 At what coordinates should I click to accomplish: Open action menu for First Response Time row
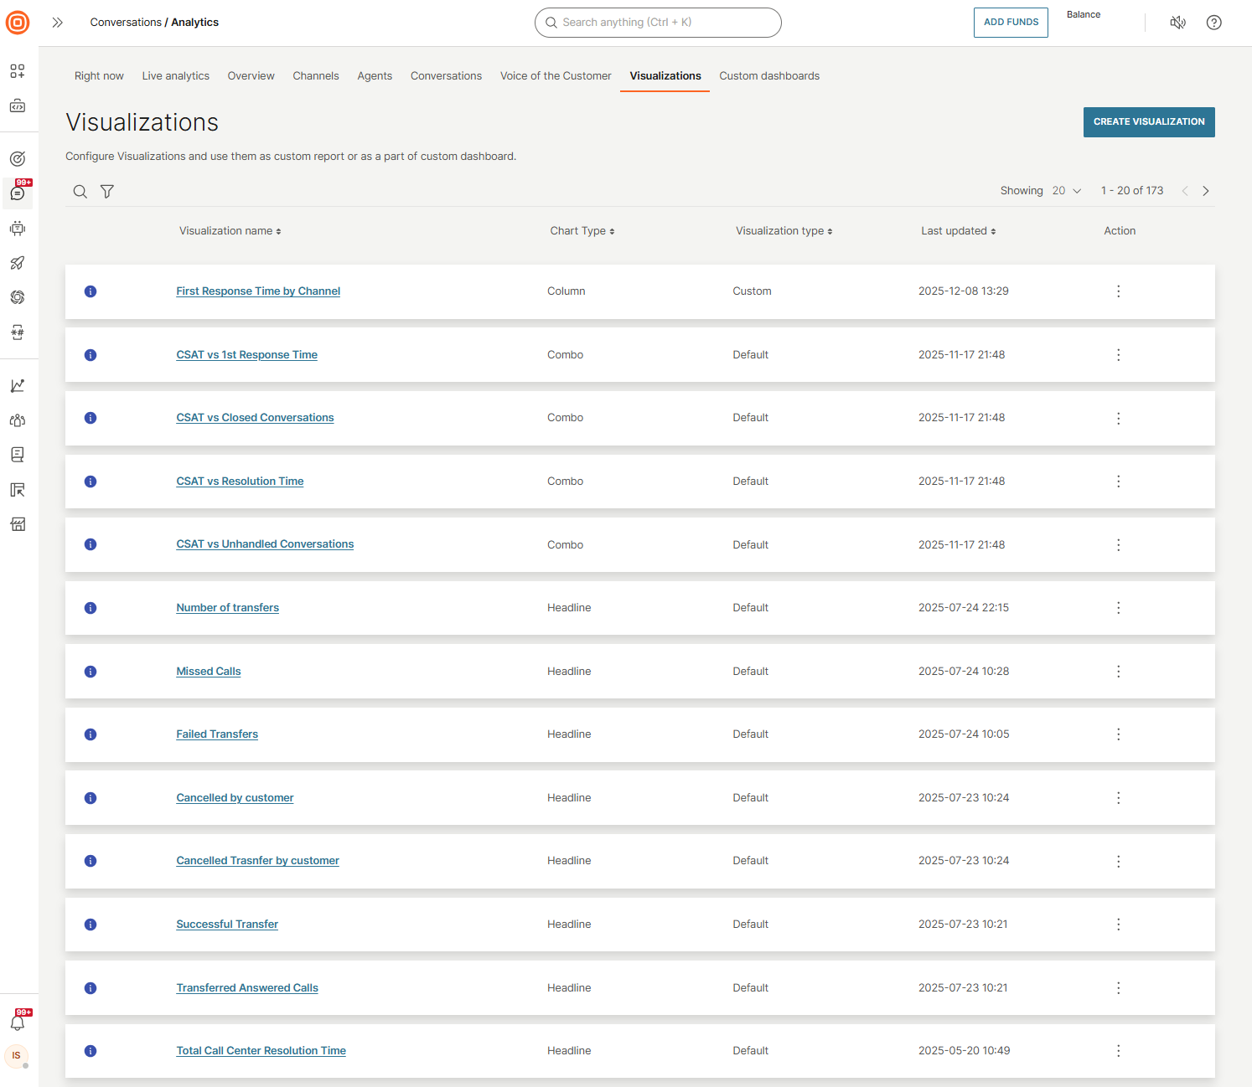click(1118, 291)
